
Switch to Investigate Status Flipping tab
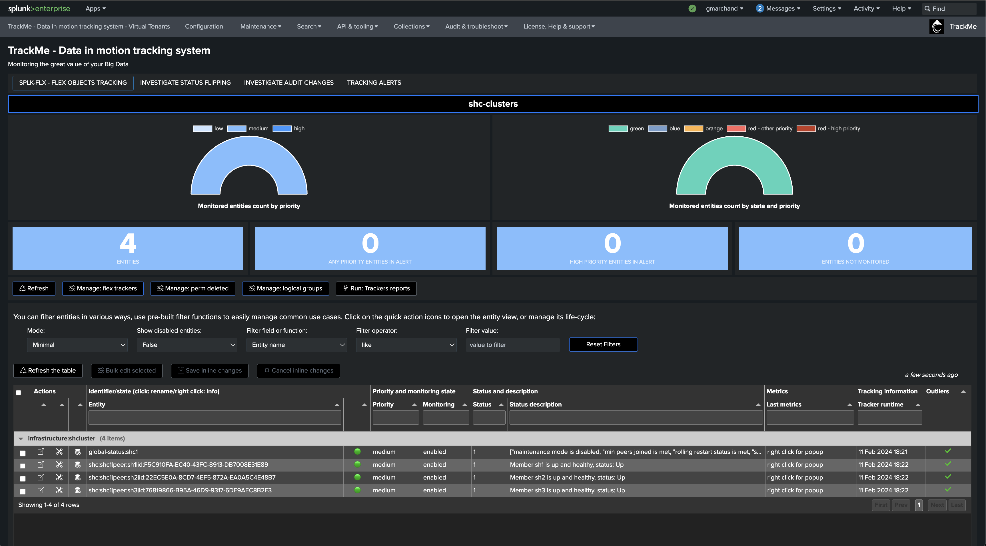coord(185,83)
